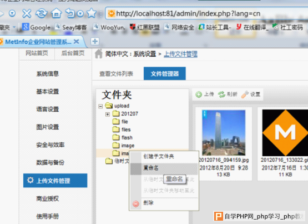The width and height of the screenshot is (308, 224).
Task: Click the browser address bar URL field
Action: click(206, 13)
